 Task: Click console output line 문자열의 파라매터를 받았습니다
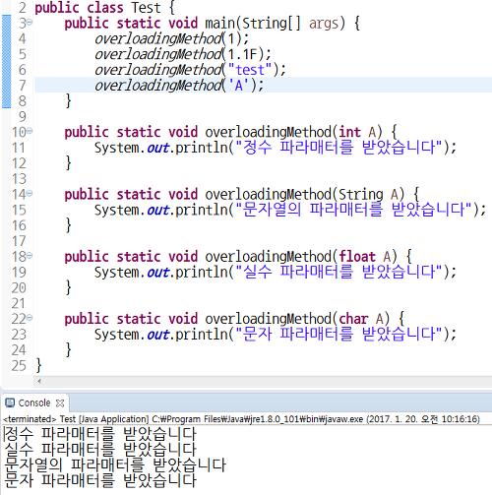click(115, 464)
